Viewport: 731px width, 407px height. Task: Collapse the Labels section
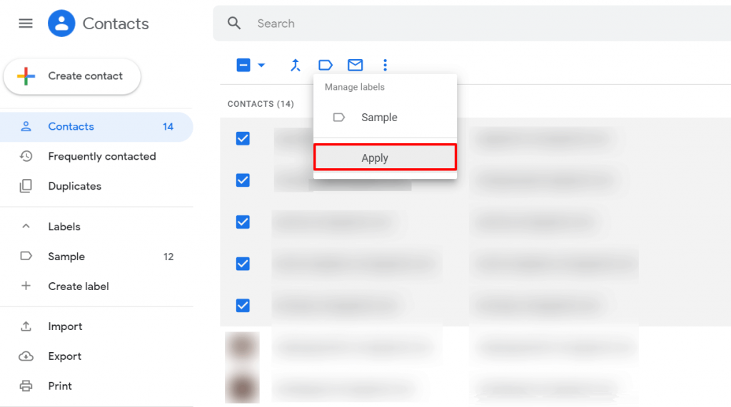tap(26, 227)
